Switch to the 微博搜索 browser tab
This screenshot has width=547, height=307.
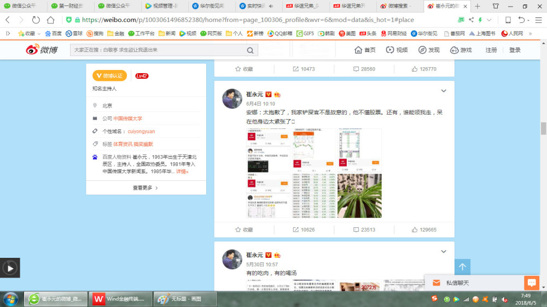pyautogui.click(x=400, y=6)
